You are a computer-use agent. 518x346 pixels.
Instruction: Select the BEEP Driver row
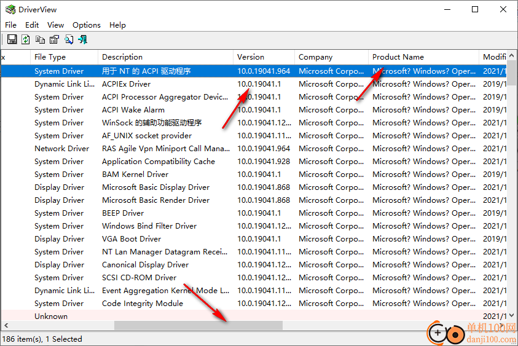pyautogui.click(x=254, y=213)
